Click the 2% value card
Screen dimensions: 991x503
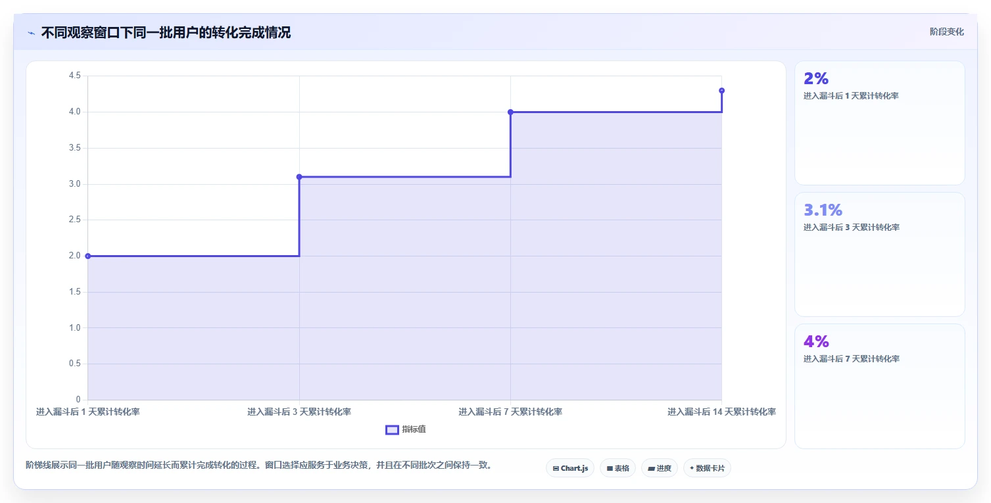click(879, 123)
